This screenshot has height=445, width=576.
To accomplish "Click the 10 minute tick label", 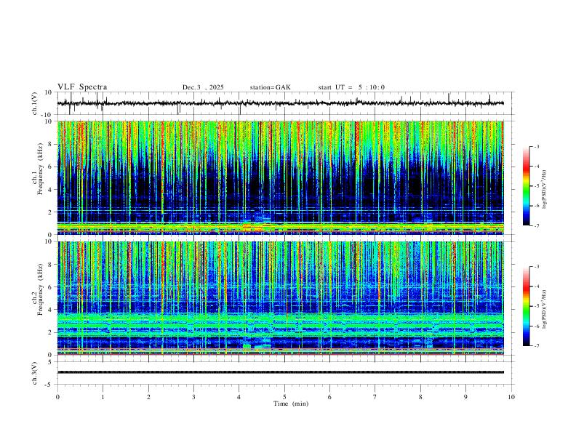I will pyautogui.click(x=511, y=397).
